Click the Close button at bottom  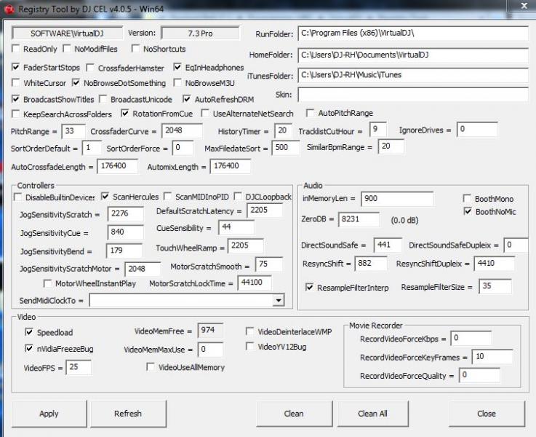(x=487, y=414)
